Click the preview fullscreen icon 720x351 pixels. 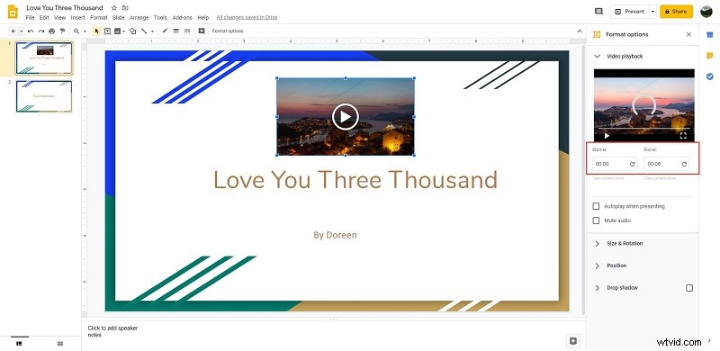click(683, 136)
